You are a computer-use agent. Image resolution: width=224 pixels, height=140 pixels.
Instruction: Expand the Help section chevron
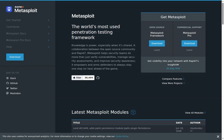[49, 47]
